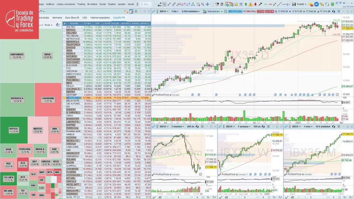Click the heatmap wrench settings icon
Viewport: 354px width, 199px height.
58,25
